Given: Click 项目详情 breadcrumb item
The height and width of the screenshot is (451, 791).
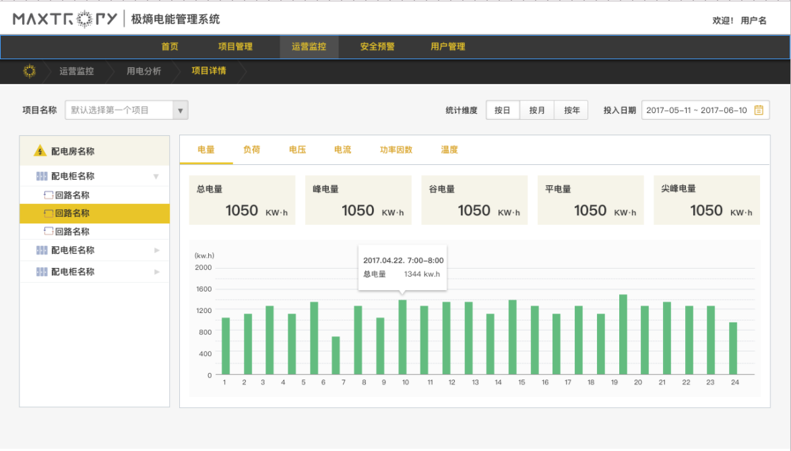Looking at the screenshot, I should pos(209,71).
